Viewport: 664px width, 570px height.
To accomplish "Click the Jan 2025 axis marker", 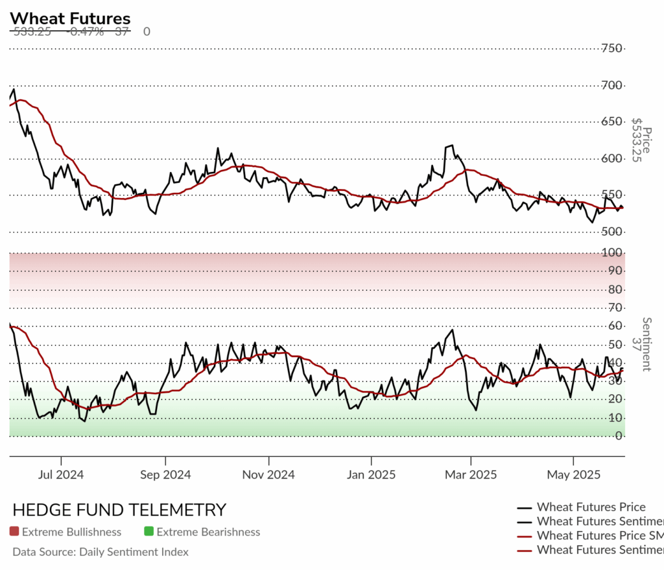I will point(371,474).
